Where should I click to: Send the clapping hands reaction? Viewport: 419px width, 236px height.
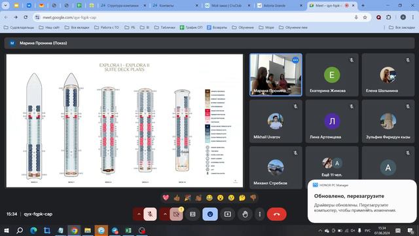coord(198,198)
